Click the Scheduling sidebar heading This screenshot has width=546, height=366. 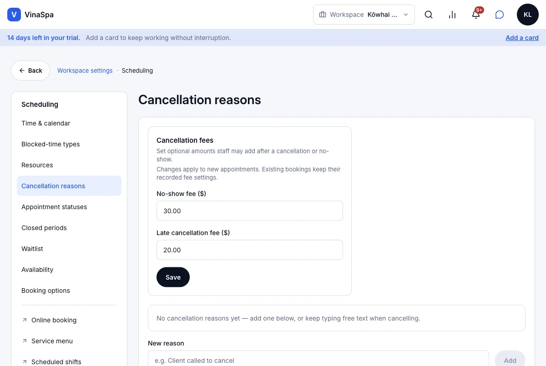coord(40,105)
